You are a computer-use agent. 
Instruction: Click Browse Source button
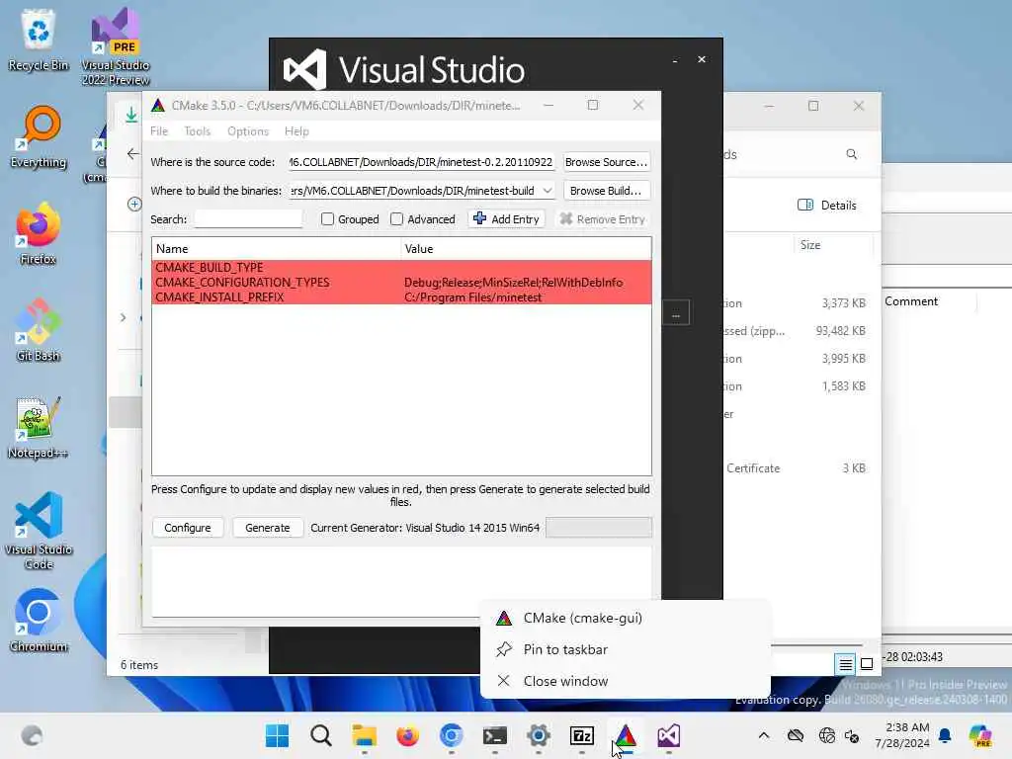click(x=606, y=162)
